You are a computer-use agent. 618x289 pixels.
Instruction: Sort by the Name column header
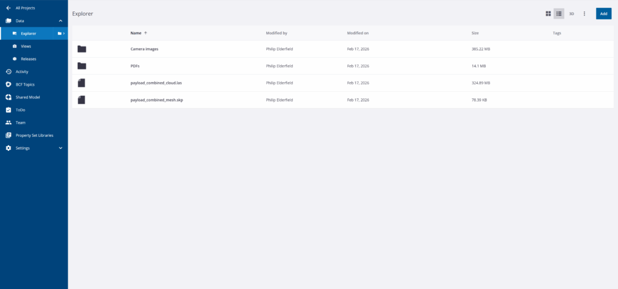(x=136, y=33)
